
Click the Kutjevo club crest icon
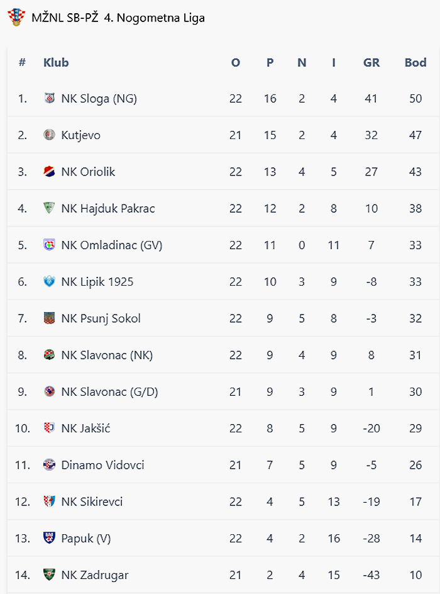[x=50, y=135]
